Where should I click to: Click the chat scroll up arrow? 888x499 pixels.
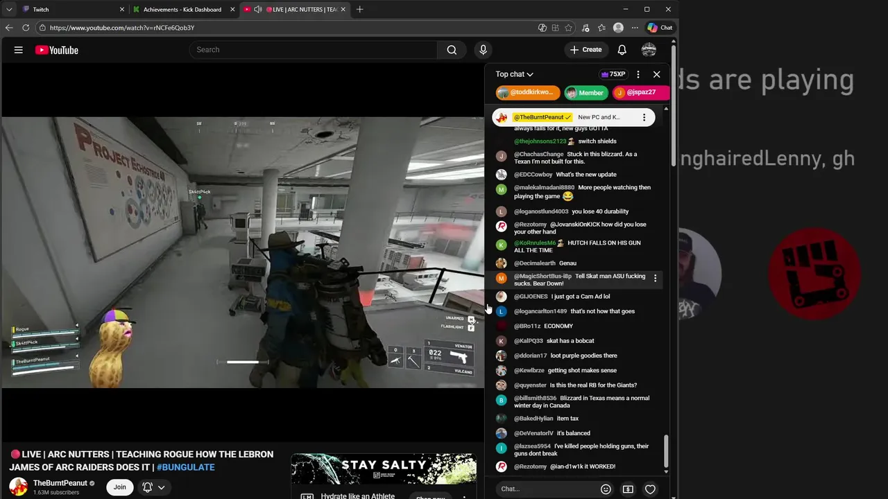coord(666,110)
